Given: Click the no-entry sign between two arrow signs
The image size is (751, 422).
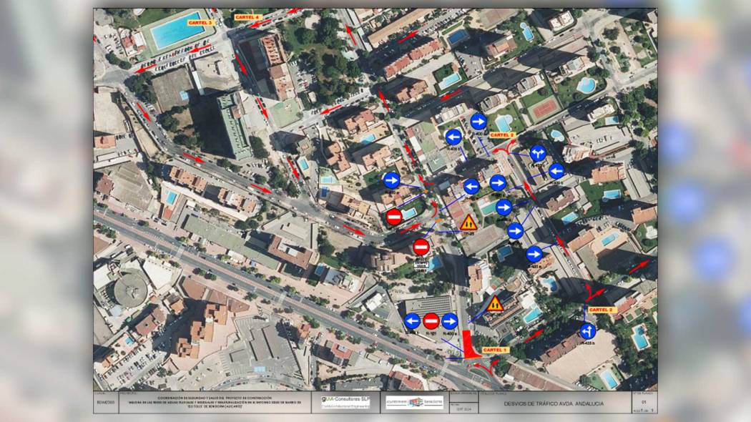Looking at the screenshot, I should [x=431, y=321].
